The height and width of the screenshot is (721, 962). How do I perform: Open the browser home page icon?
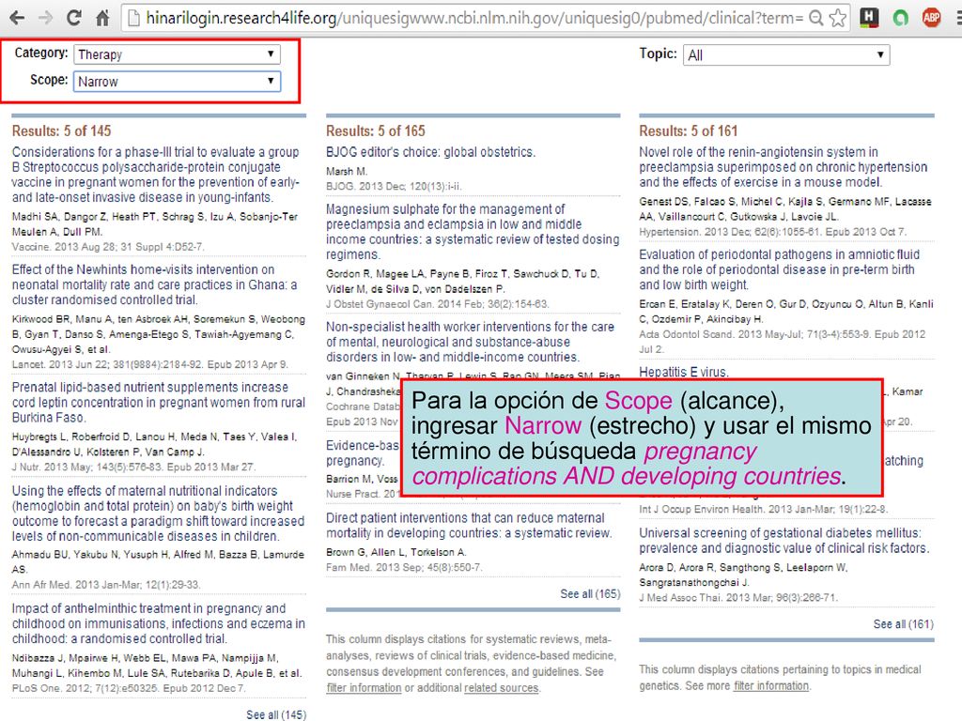(102, 18)
